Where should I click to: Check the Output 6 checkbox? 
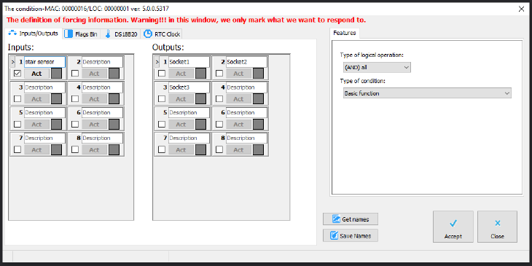[219, 124]
